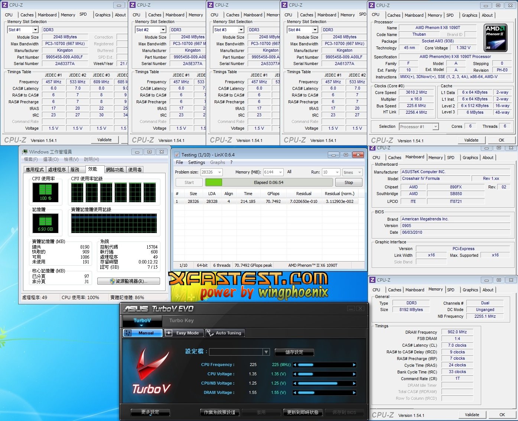The image size is (518, 421).
Task: Open Task Manager 網路功能 tab
Action: pyautogui.click(x=115, y=169)
